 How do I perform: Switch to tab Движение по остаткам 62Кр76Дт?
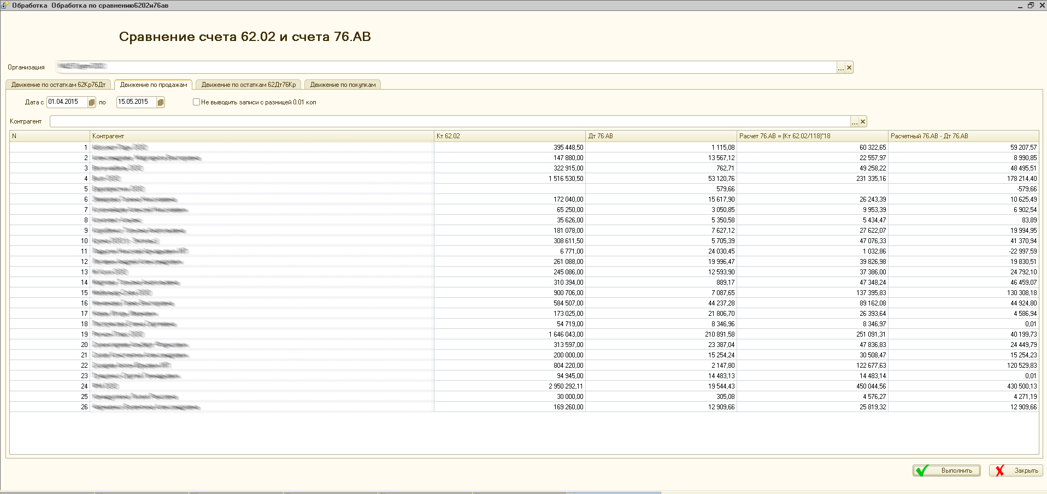point(58,85)
